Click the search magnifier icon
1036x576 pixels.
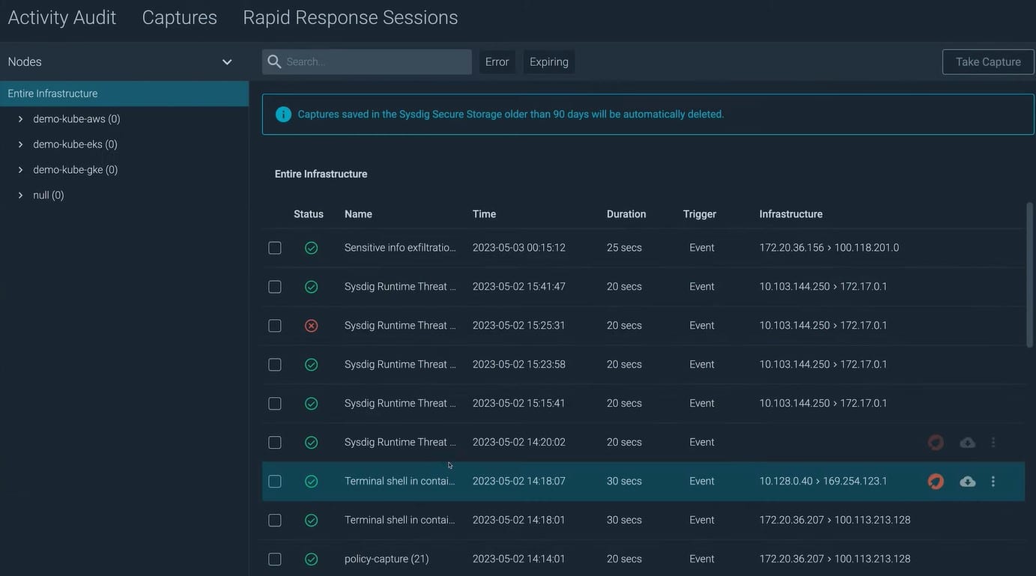[x=274, y=61]
